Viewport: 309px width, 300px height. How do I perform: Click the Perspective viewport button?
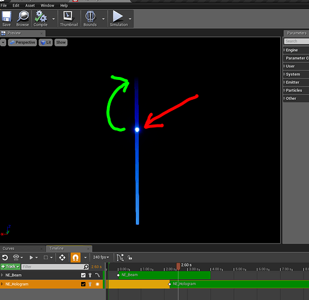22,43
